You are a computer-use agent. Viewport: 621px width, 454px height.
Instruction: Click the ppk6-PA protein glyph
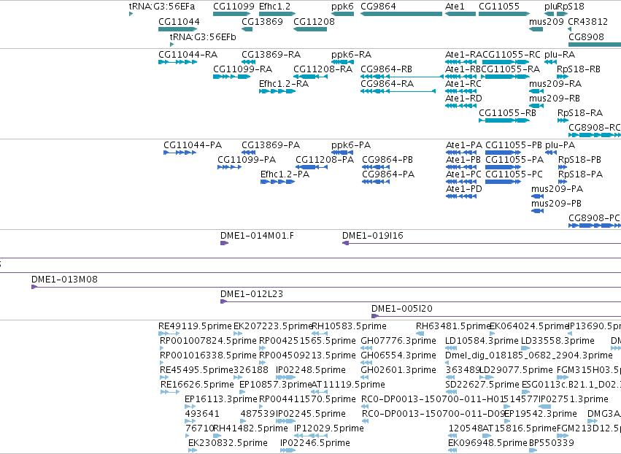[x=342, y=153]
